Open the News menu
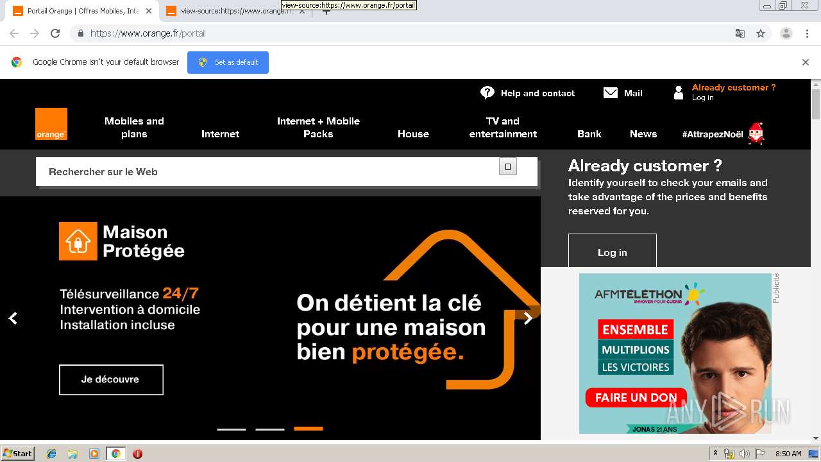821x462 pixels. tap(643, 133)
